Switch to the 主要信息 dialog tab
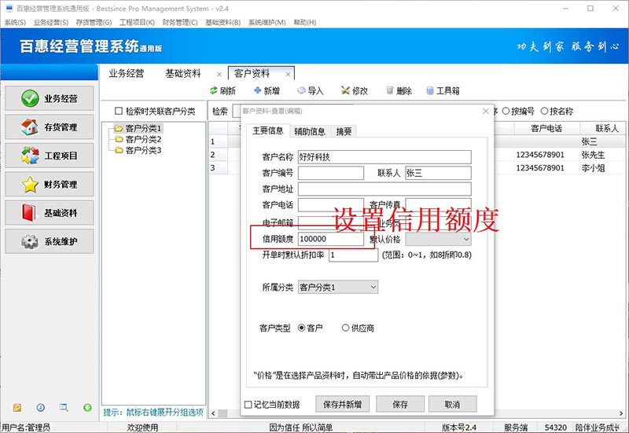This screenshot has height=433, width=629. 267,130
